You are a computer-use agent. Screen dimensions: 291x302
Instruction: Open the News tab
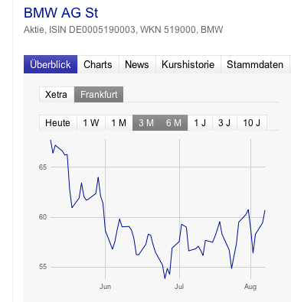[137, 64]
